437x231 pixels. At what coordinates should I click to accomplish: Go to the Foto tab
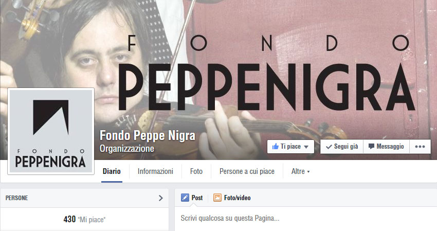[196, 171]
